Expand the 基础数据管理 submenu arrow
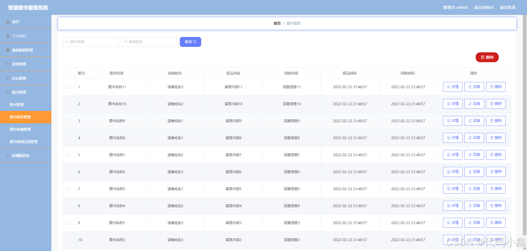 [x=45, y=50]
